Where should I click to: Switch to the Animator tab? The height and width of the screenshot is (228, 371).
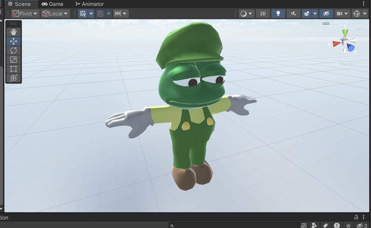(x=89, y=4)
